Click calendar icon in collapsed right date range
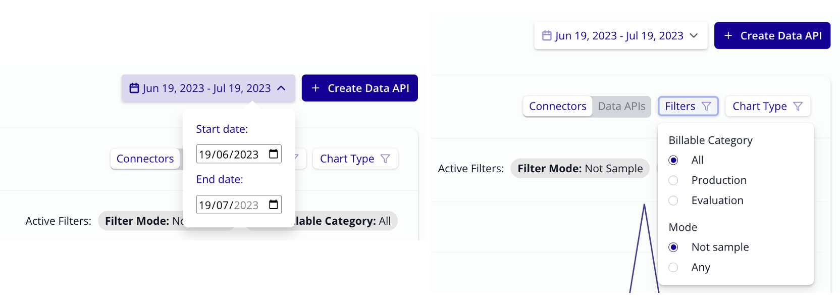Screen dimensions: 840x297 (x=547, y=35)
